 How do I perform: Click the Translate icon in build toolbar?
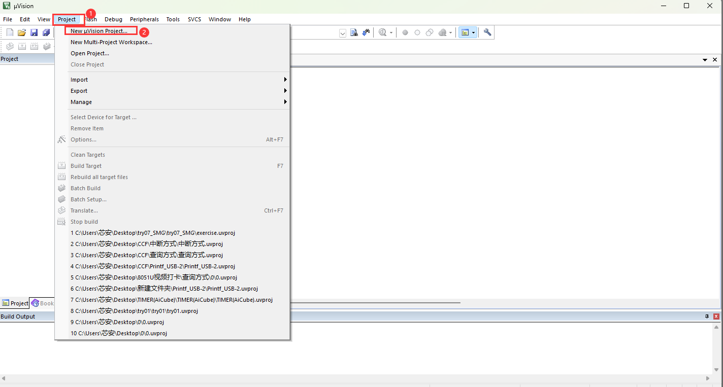pyautogui.click(x=10, y=47)
